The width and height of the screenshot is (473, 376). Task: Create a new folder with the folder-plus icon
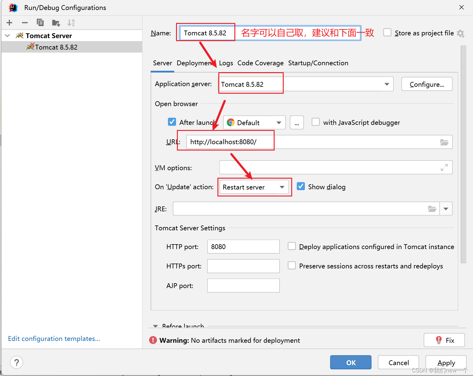pos(56,23)
